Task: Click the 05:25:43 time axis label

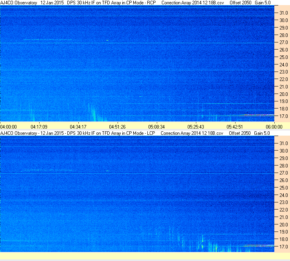Action: coord(196,127)
